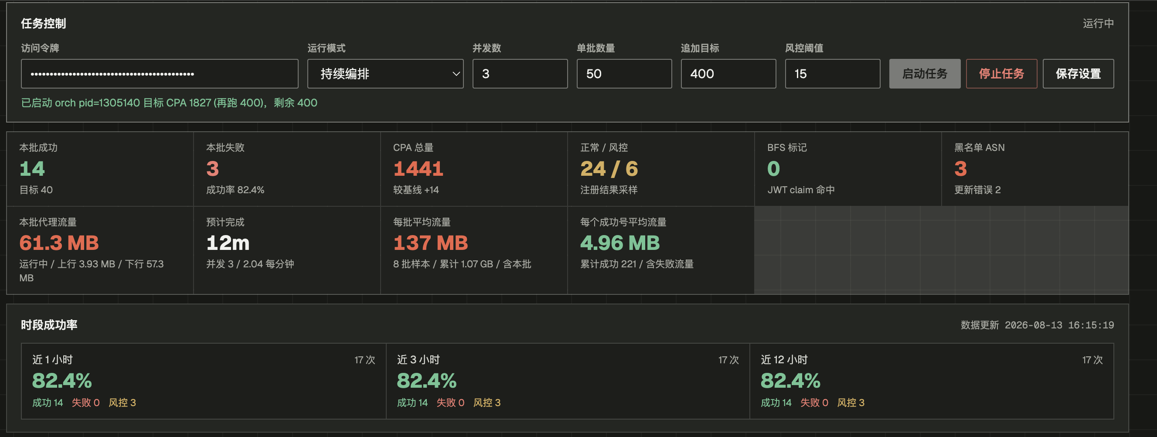This screenshot has width=1157, height=437.
Task: Focus the 单批数量 field containing 50
Action: click(x=624, y=74)
